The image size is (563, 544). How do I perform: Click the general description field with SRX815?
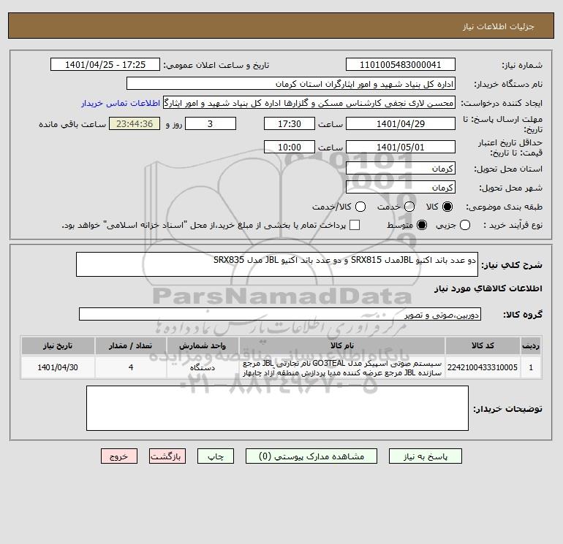point(277,264)
